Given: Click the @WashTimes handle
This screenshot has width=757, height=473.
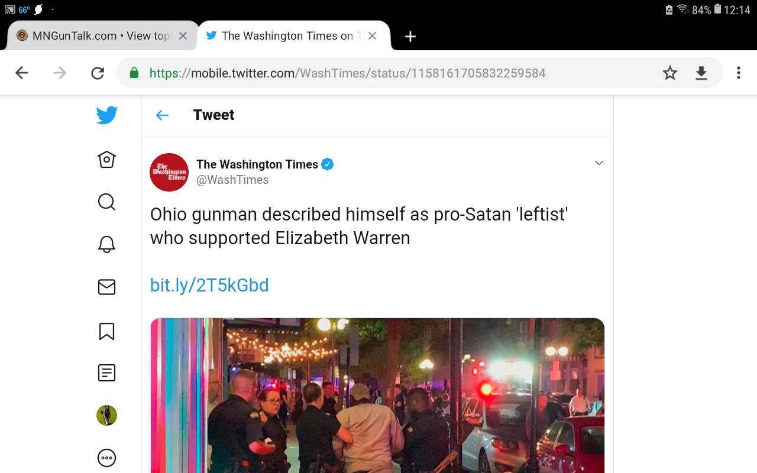Looking at the screenshot, I should 232,180.
